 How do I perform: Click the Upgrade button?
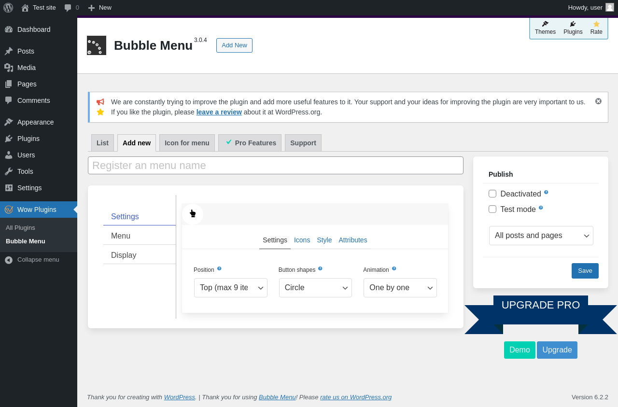point(557,350)
